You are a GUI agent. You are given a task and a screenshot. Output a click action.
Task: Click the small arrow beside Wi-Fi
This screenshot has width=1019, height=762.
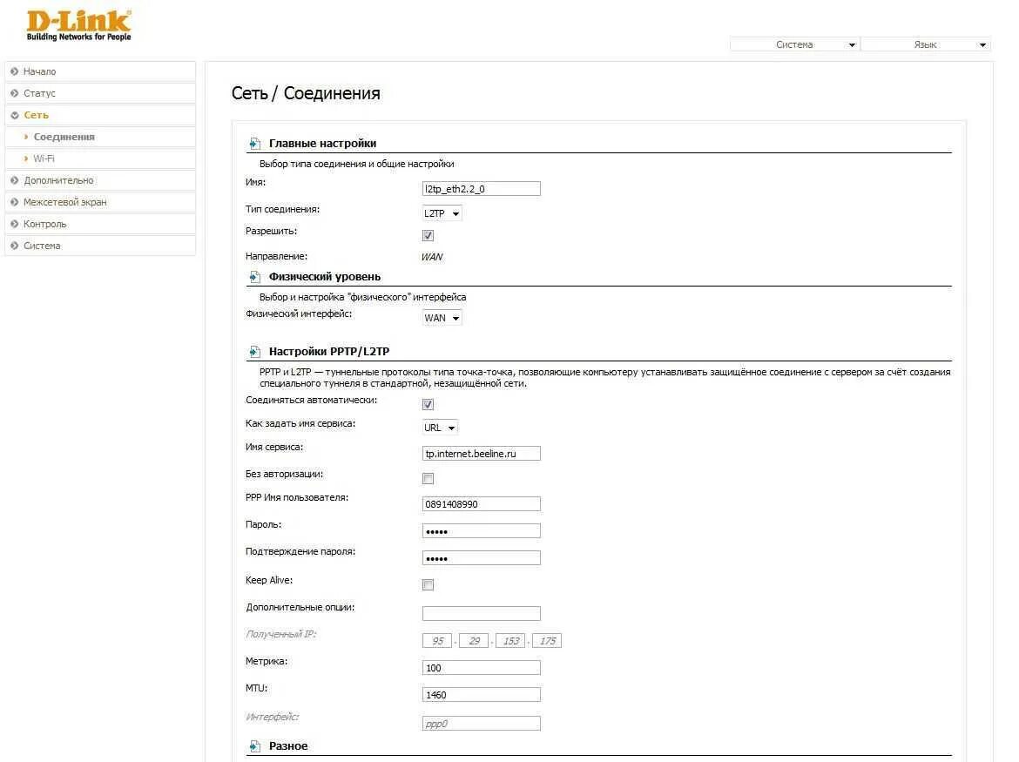point(26,158)
